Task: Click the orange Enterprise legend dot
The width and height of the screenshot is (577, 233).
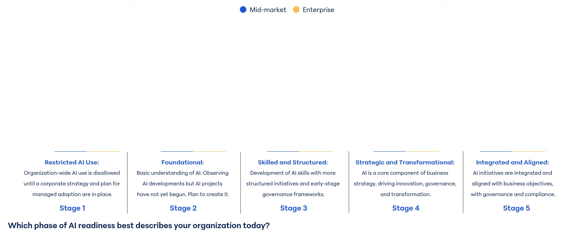Action: tap(296, 10)
